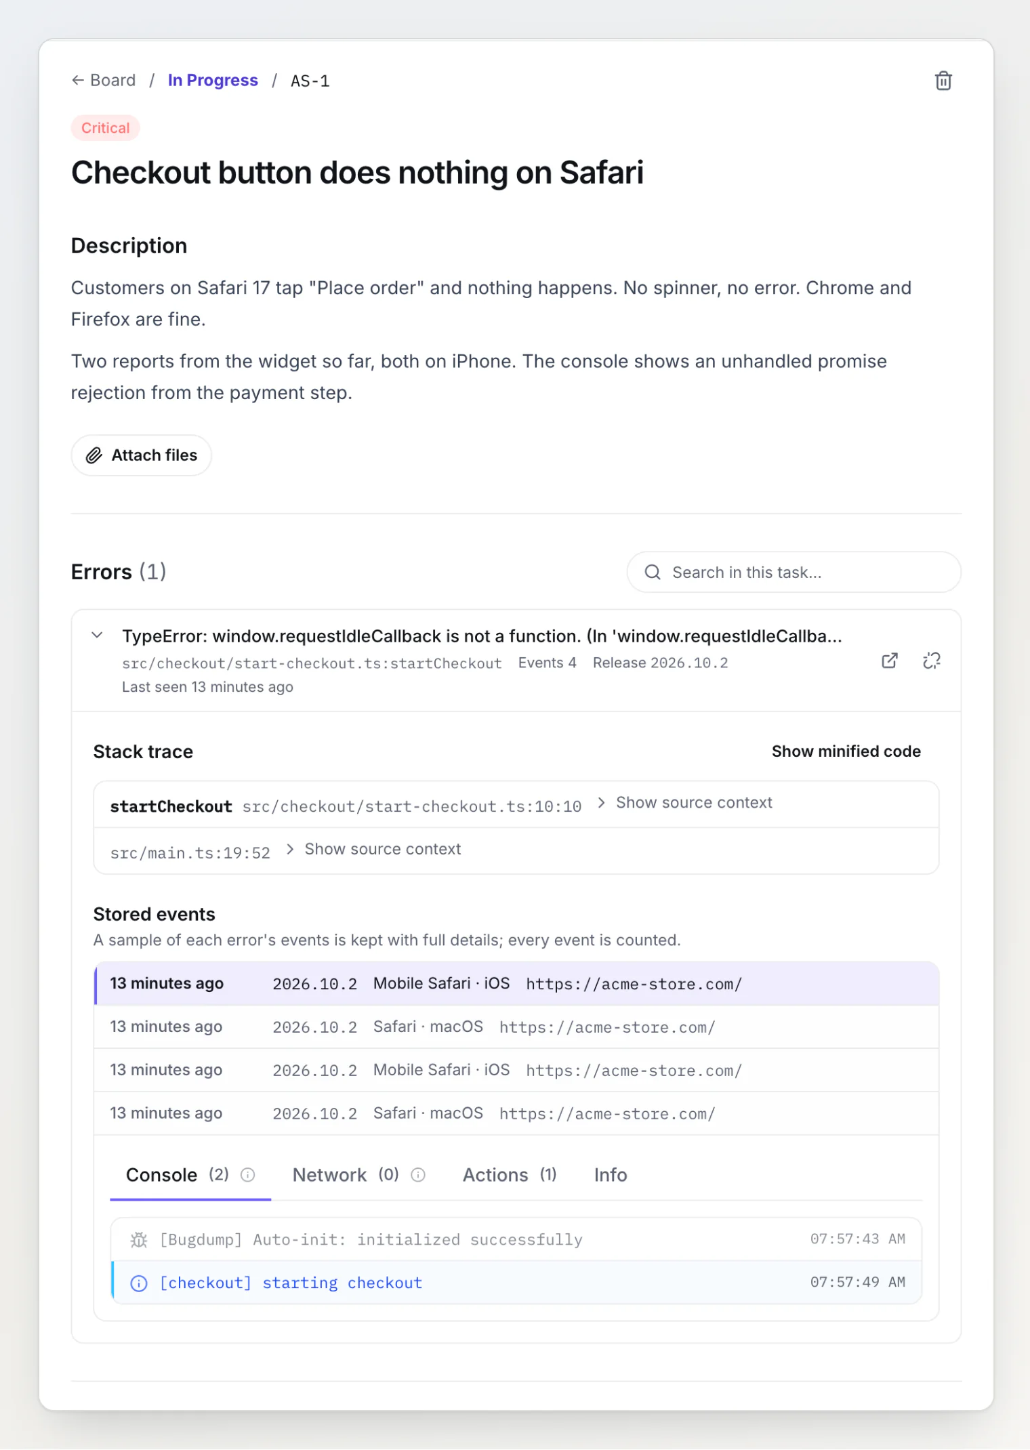Image resolution: width=1030 pixels, height=1450 pixels.
Task: Click the Last seen 13 minutes ago text
Action: [x=207, y=687]
